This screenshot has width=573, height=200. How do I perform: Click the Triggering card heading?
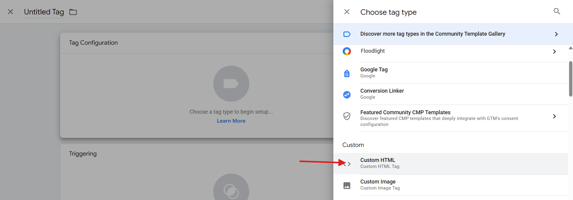[83, 154]
